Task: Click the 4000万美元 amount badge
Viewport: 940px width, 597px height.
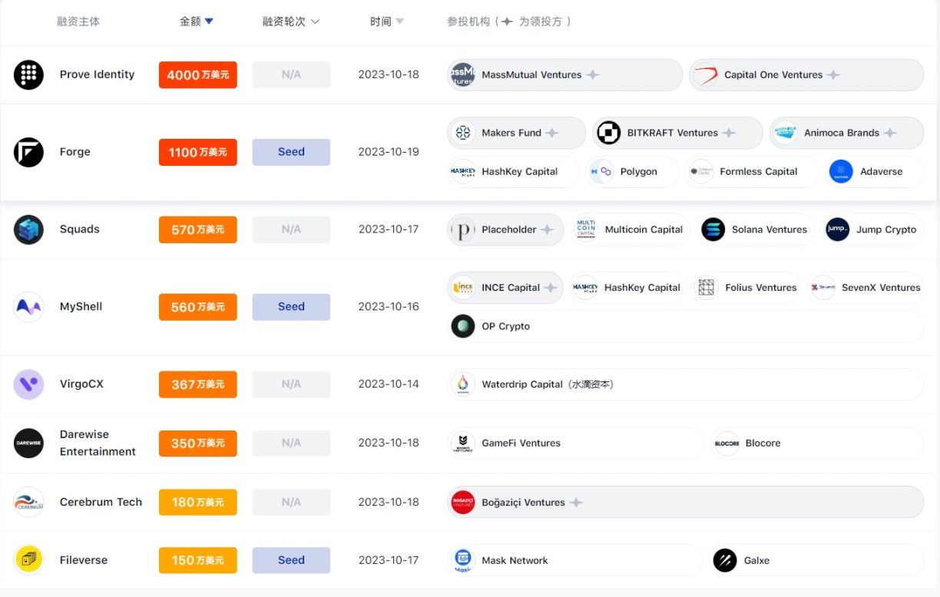Action: (x=198, y=75)
